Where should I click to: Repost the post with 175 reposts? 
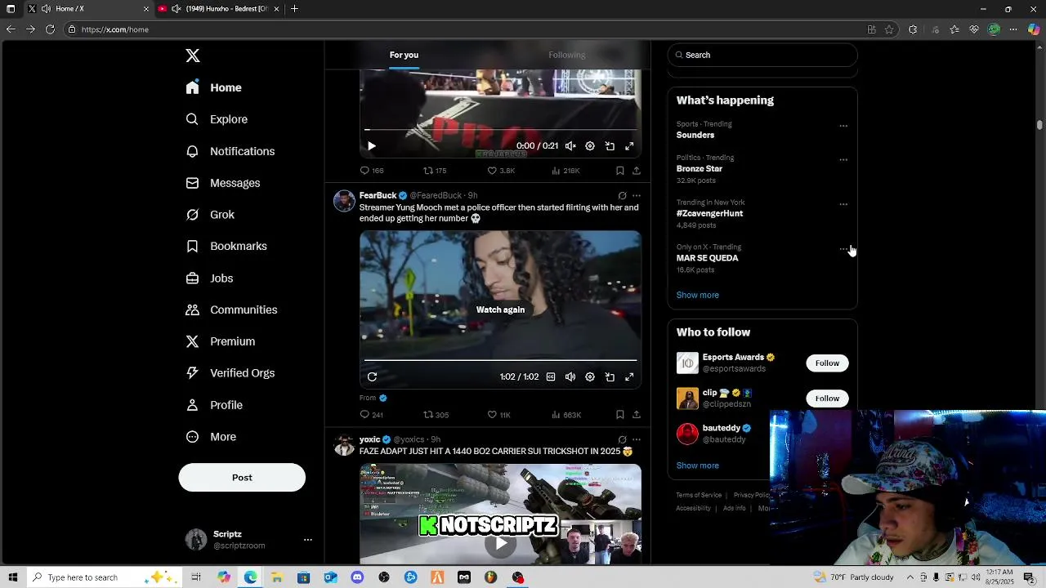pos(435,171)
